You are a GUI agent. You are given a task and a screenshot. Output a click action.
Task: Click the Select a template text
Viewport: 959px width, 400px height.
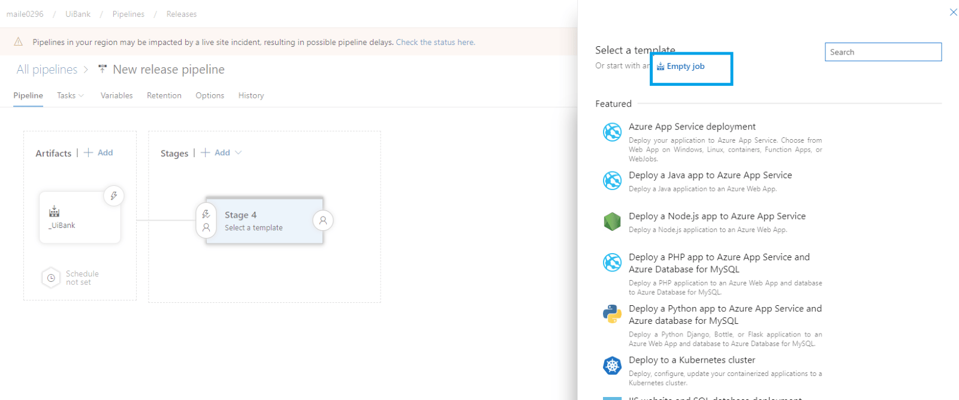point(254,228)
